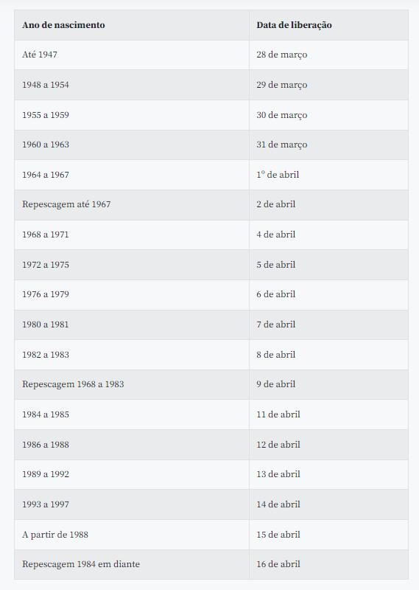419x590 pixels.
Task: Select the '1960 a 1963' cell
Action: (x=132, y=145)
